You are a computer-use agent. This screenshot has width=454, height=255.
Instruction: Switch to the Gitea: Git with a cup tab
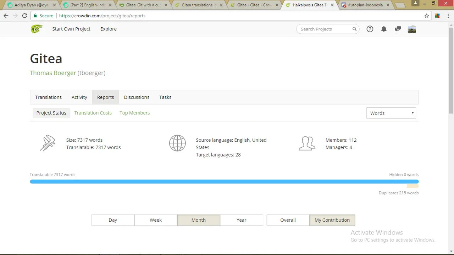(144, 5)
